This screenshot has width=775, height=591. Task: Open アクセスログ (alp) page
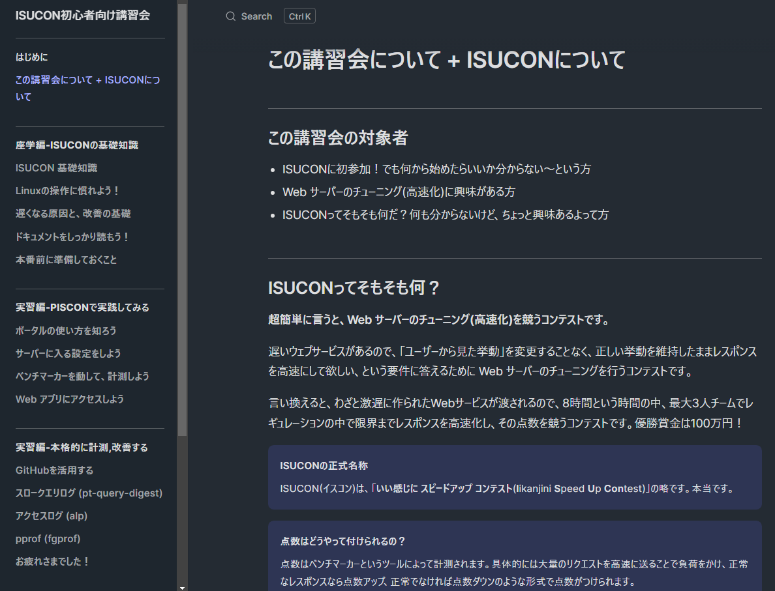pos(52,515)
